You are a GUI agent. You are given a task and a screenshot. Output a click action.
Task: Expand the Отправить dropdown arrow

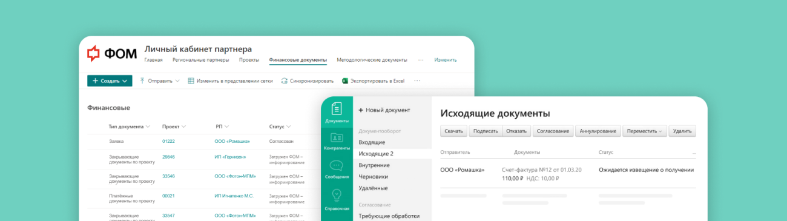click(177, 81)
